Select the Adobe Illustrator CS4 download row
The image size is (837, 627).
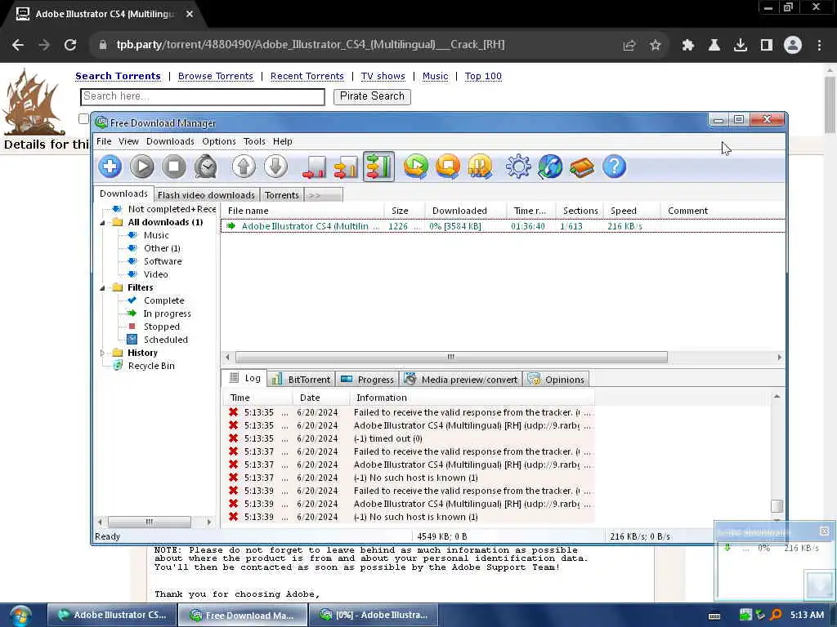[x=503, y=226]
